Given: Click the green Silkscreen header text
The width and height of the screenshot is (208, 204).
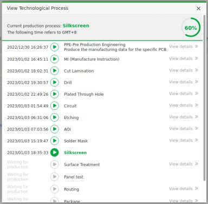Looking at the screenshot, I should (76, 25).
